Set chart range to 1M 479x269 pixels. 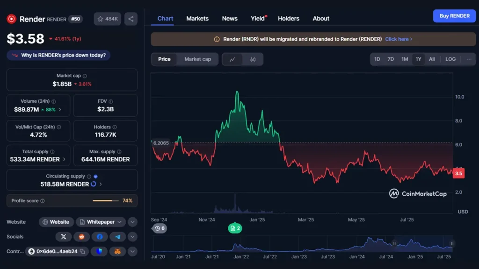tap(405, 59)
